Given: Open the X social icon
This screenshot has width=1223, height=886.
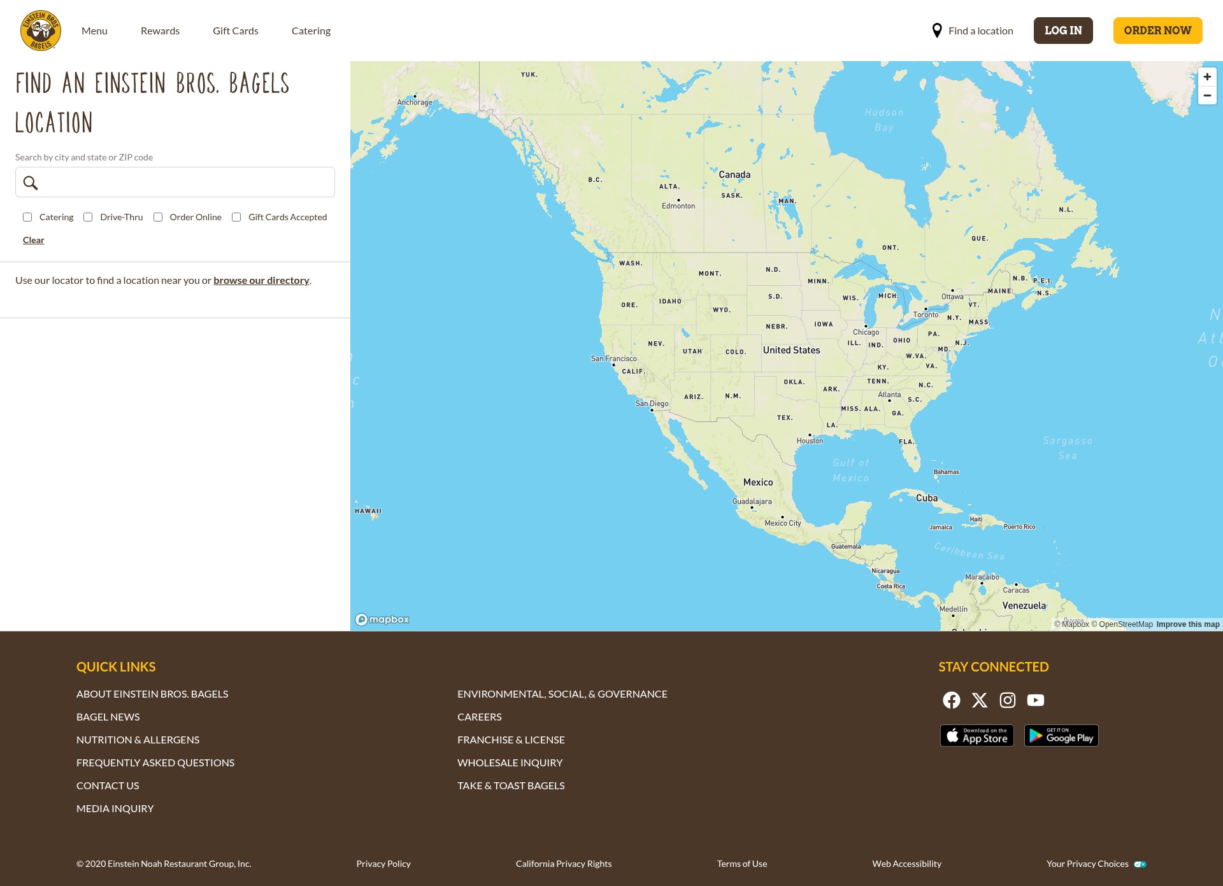Looking at the screenshot, I should 980,700.
